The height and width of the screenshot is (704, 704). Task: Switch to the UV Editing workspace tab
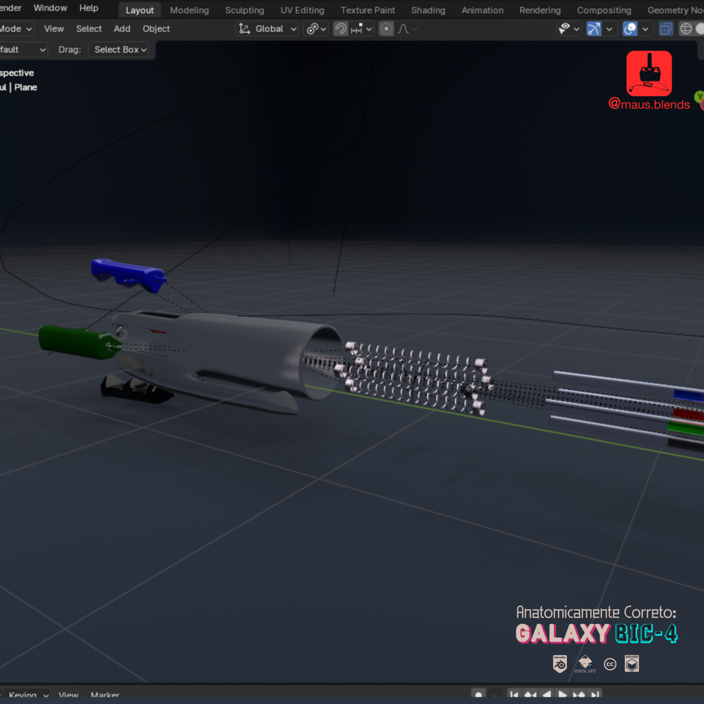click(302, 10)
